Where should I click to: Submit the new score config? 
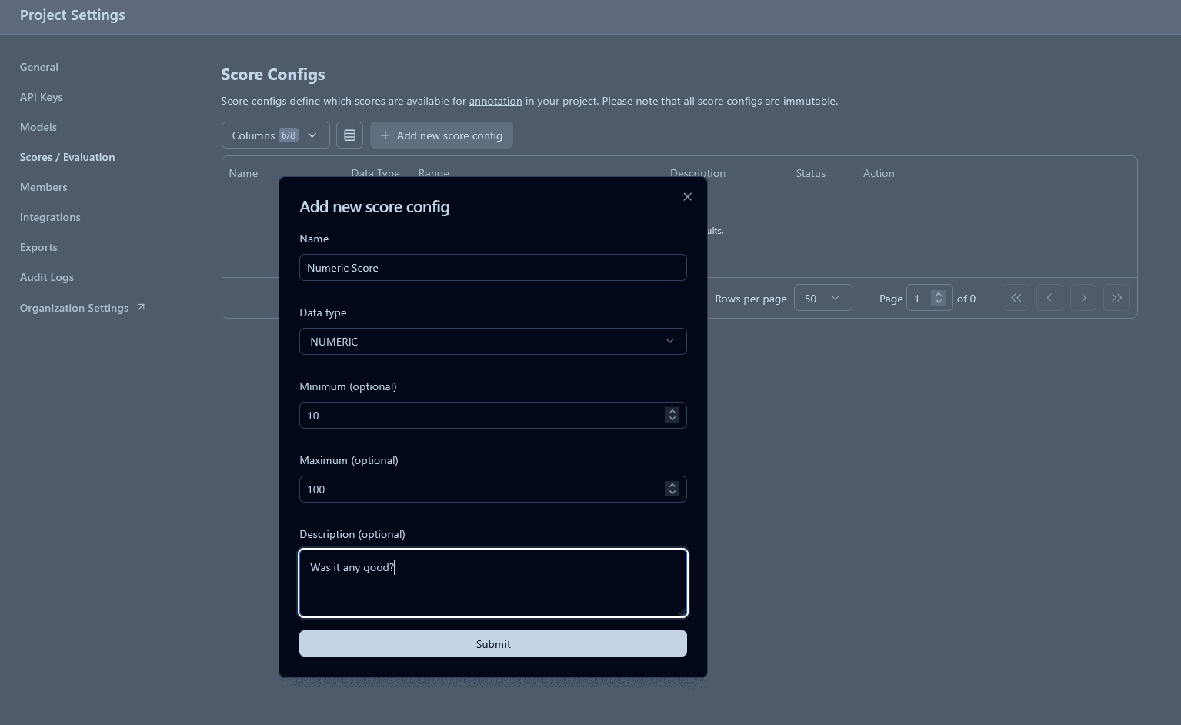click(492, 643)
